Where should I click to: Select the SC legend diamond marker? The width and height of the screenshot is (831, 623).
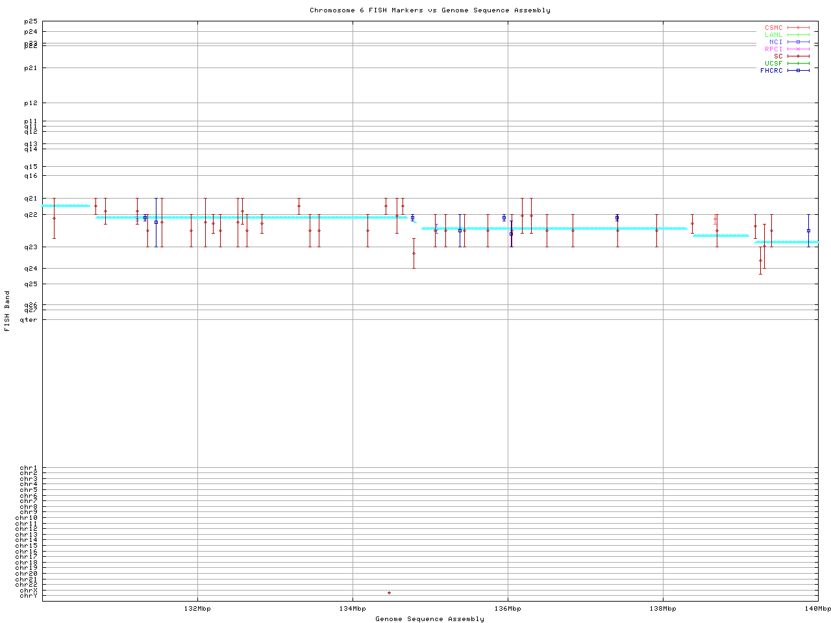click(798, 56)
